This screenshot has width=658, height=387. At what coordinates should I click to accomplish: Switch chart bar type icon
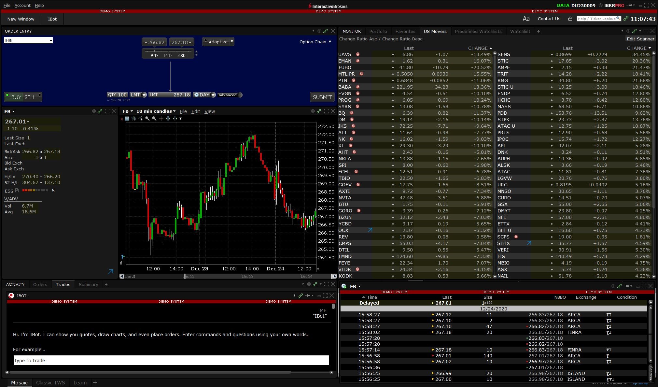[133, 119]
